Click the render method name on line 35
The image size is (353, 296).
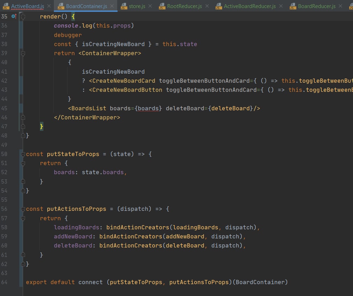[50, 17]
